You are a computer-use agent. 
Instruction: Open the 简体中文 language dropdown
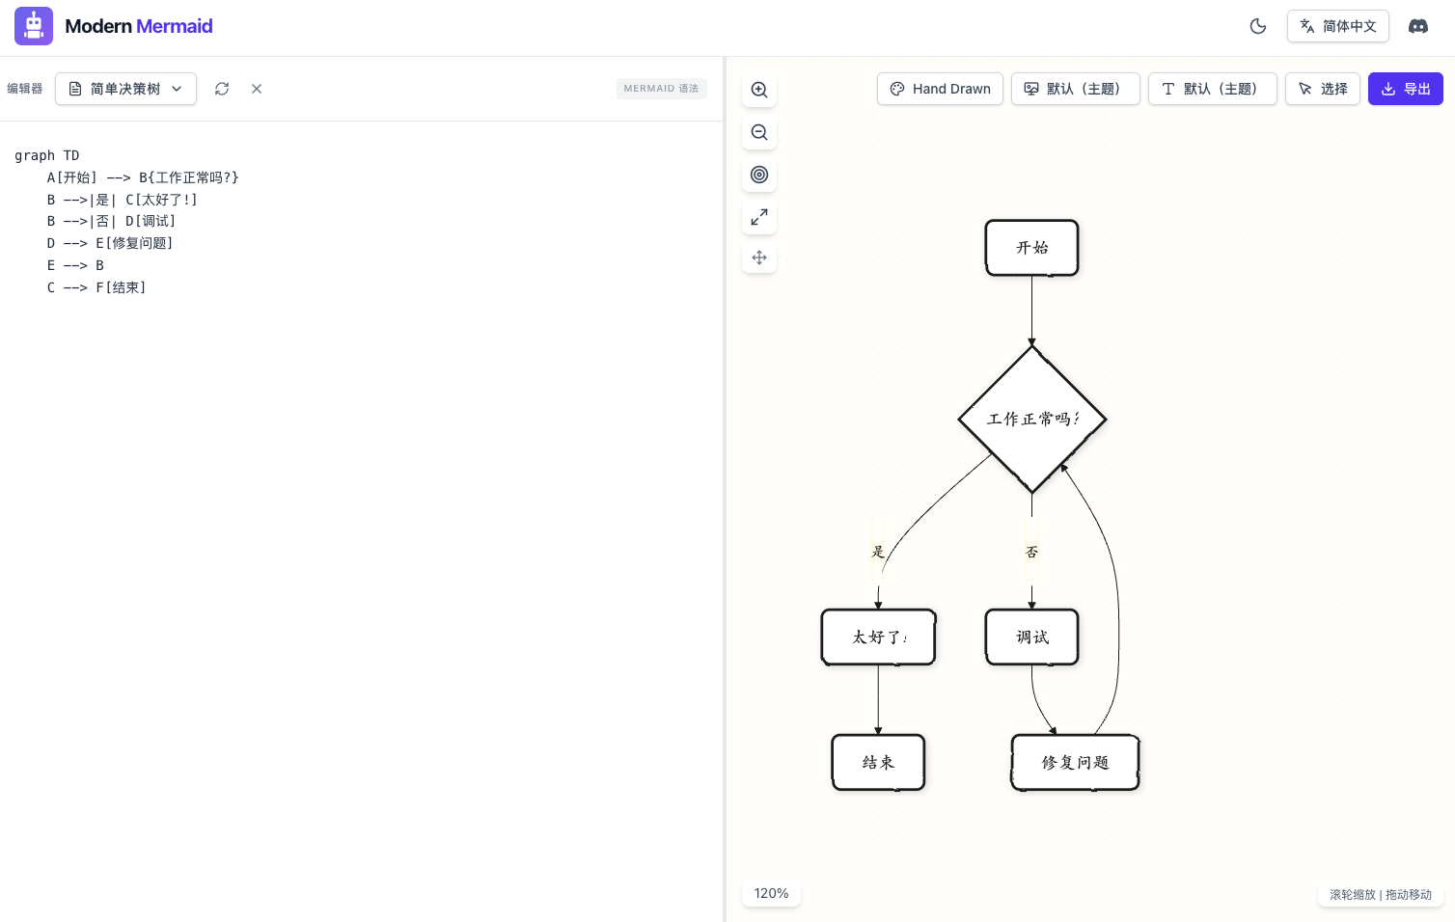pyautogui.click(x=1337, y=26)
